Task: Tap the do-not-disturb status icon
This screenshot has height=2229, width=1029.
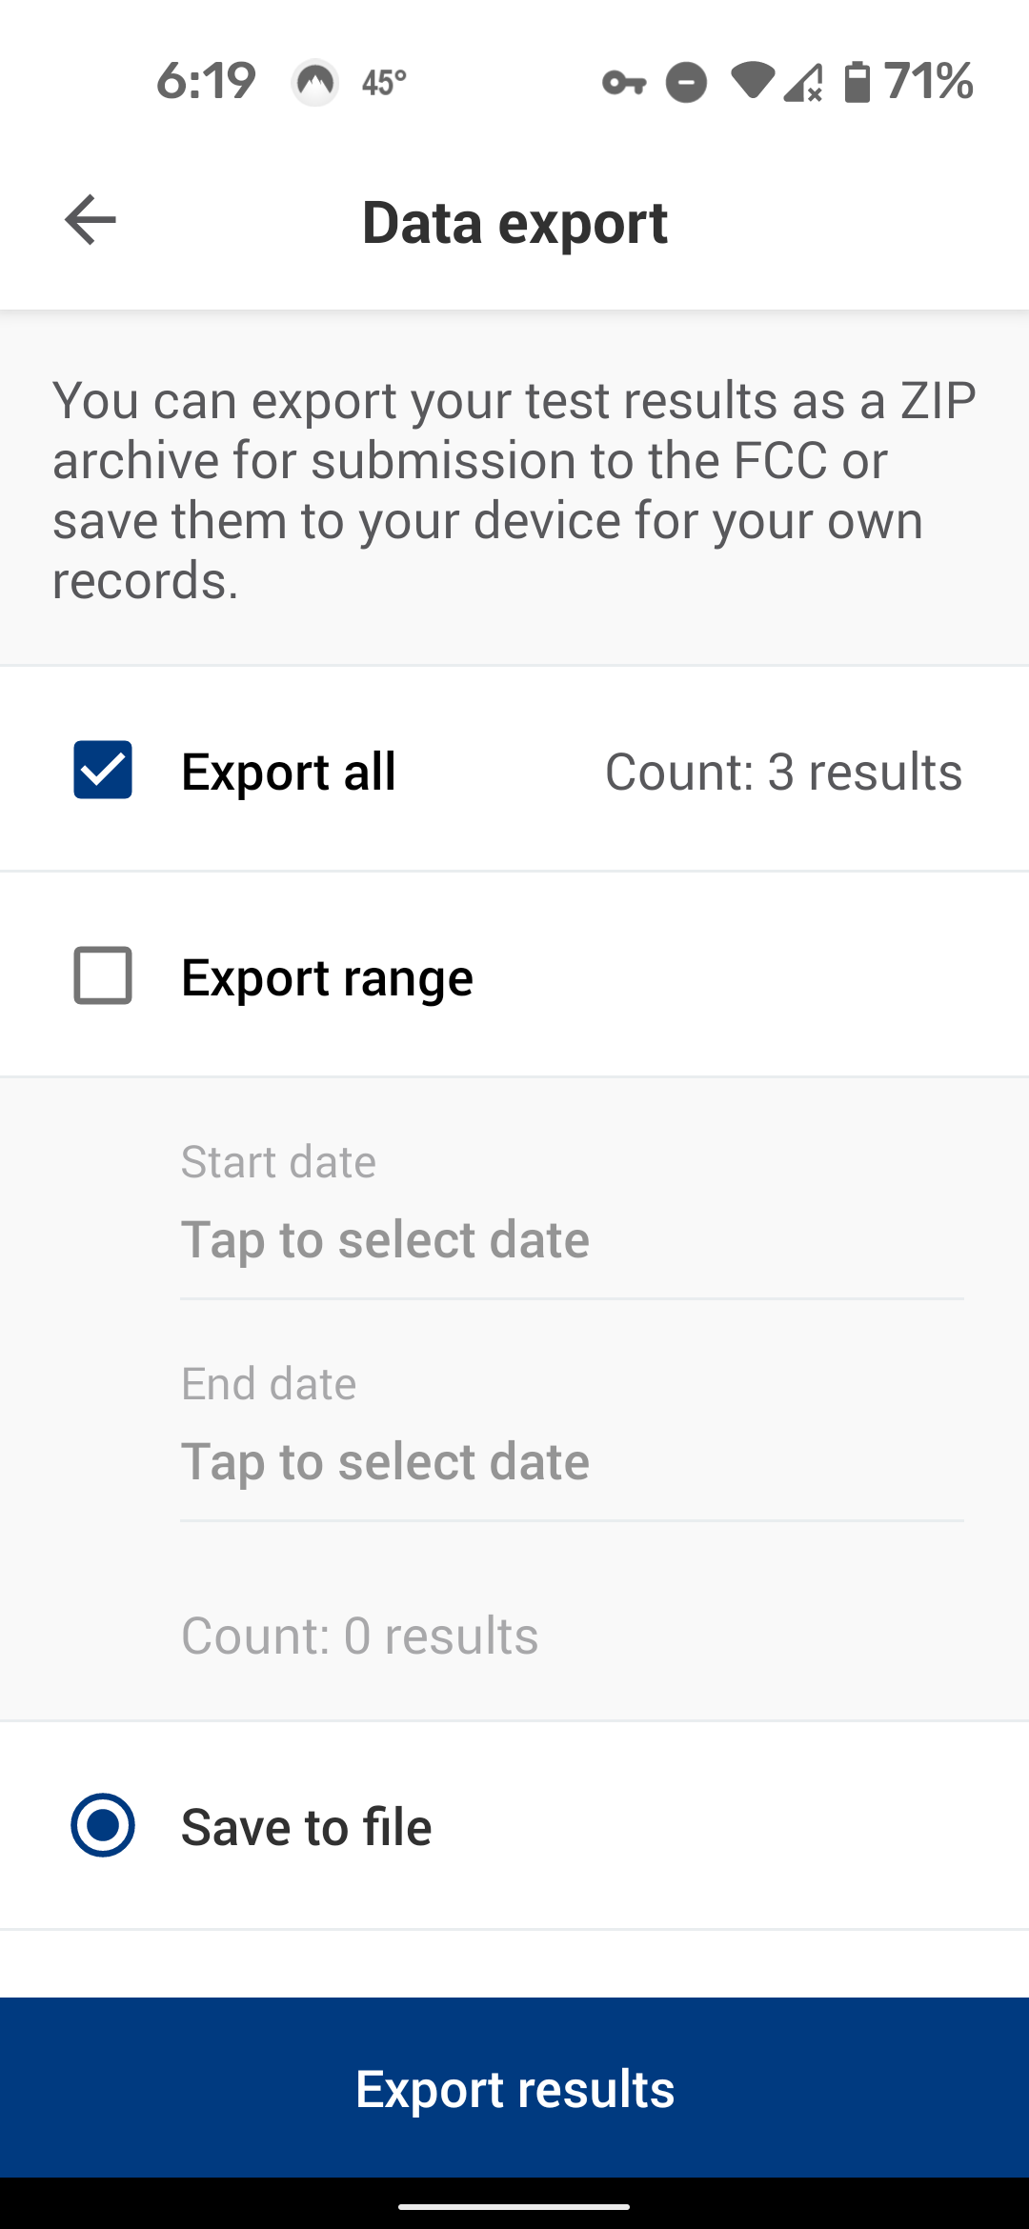Action: click(686, 82)
